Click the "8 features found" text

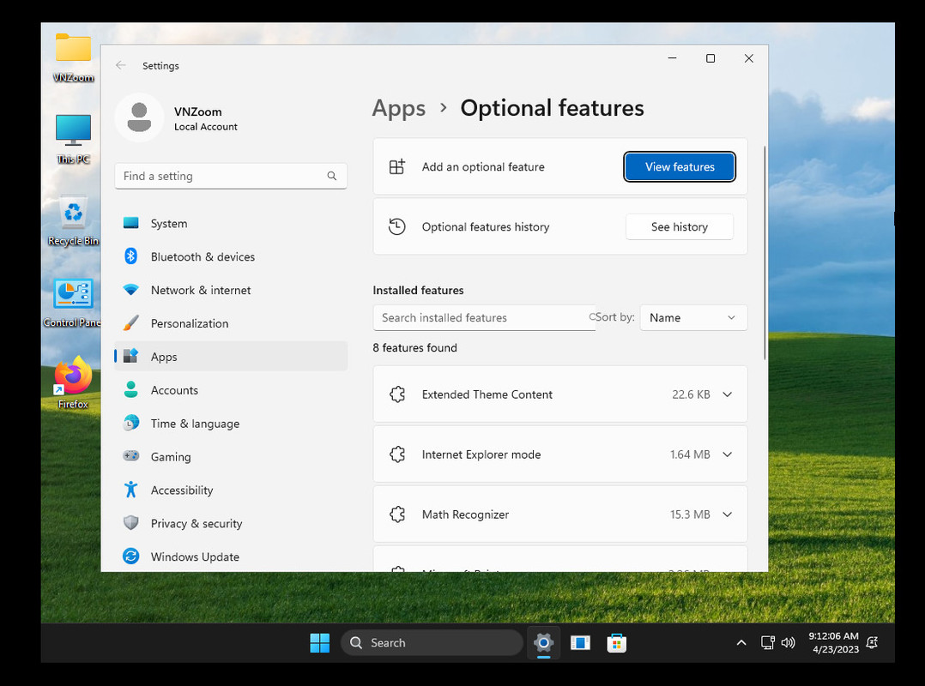click(x=414, y=347)
